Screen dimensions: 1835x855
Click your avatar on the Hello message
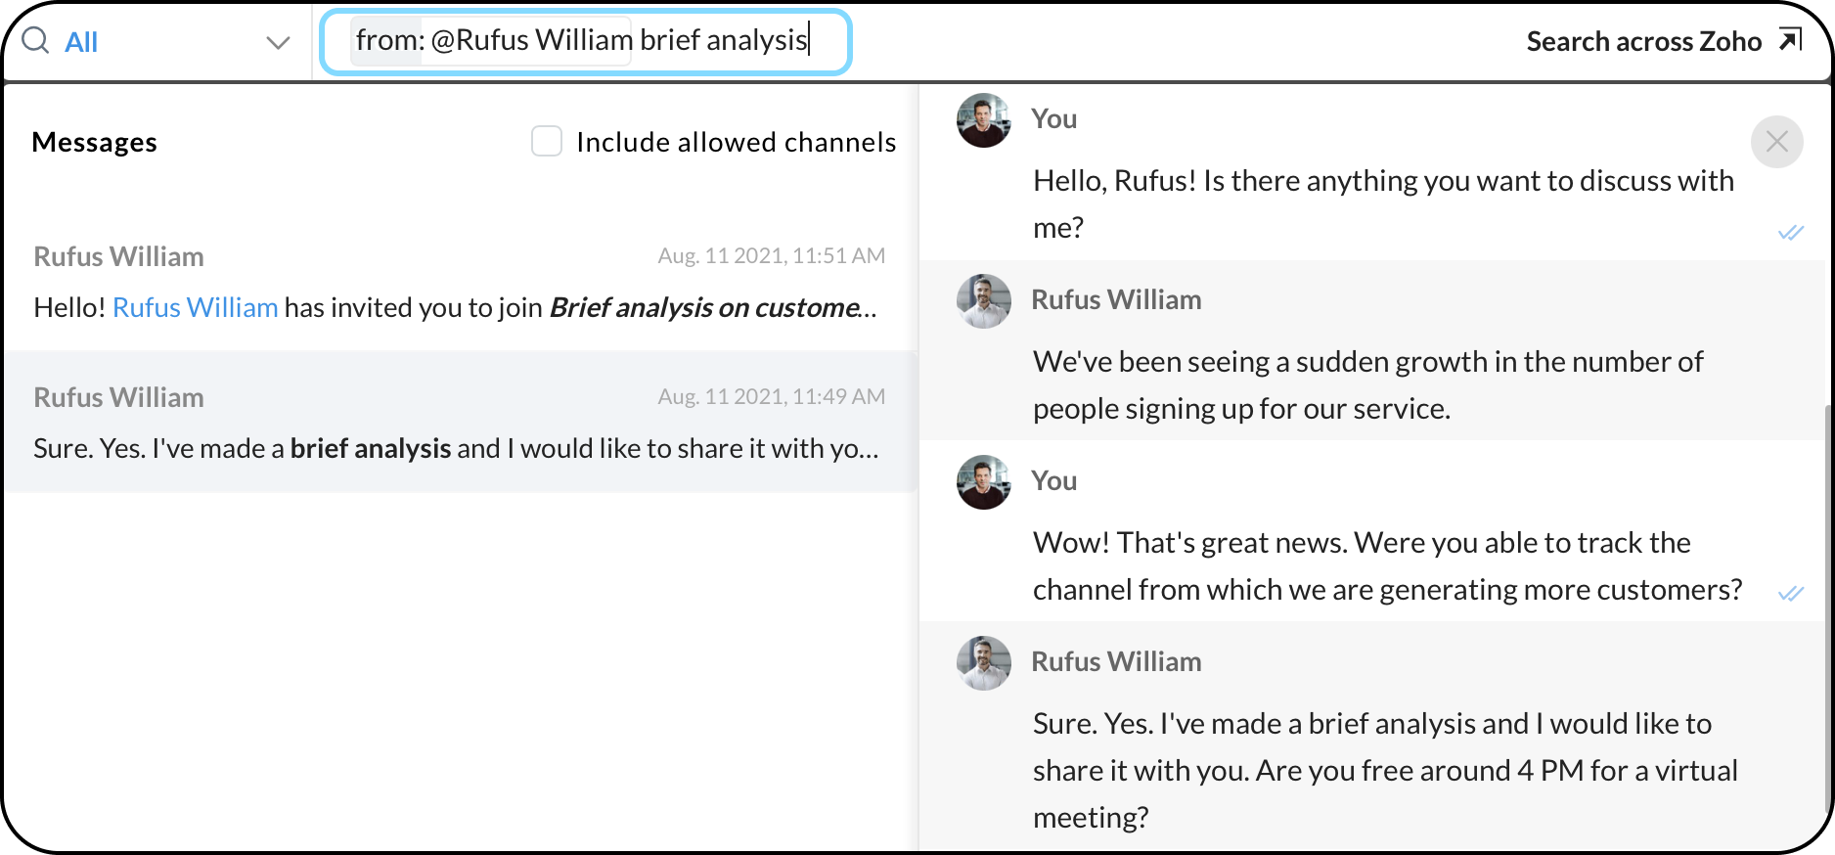[x=983, y=120]
